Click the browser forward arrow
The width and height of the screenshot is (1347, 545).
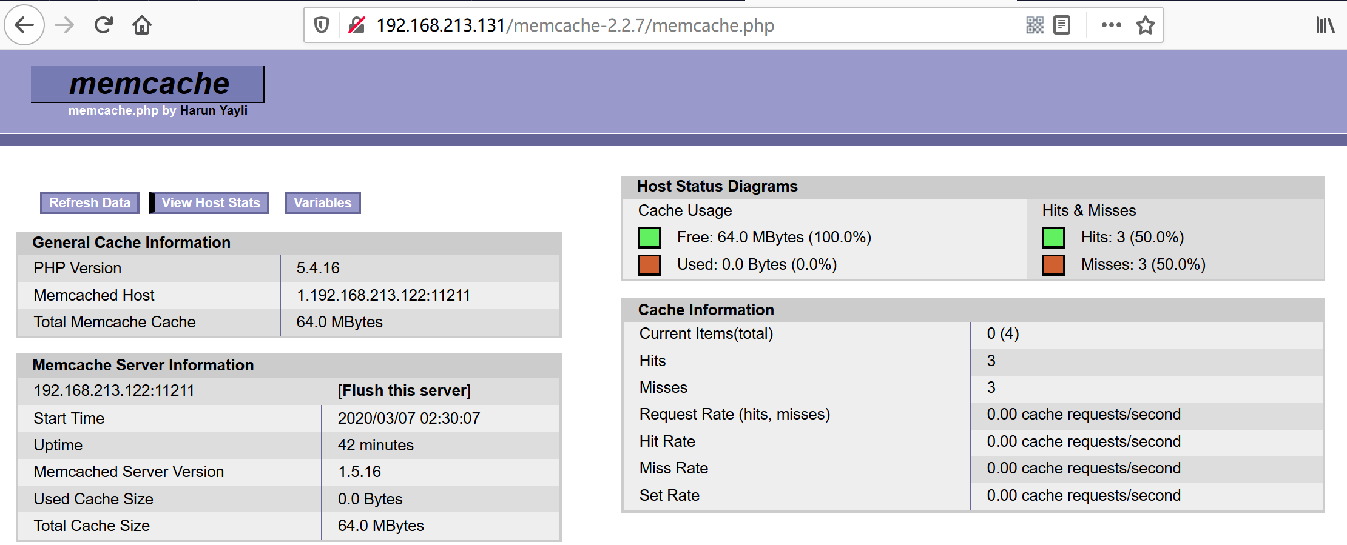pos(64,25)
